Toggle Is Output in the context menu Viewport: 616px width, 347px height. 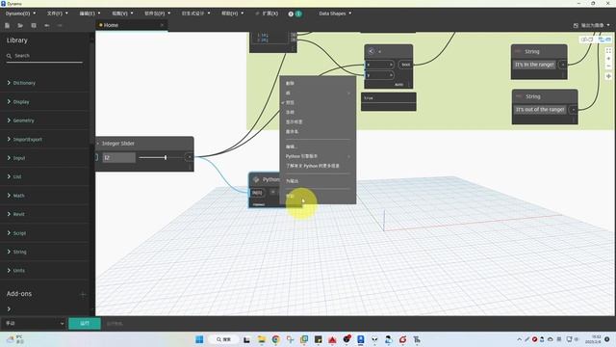292,181
